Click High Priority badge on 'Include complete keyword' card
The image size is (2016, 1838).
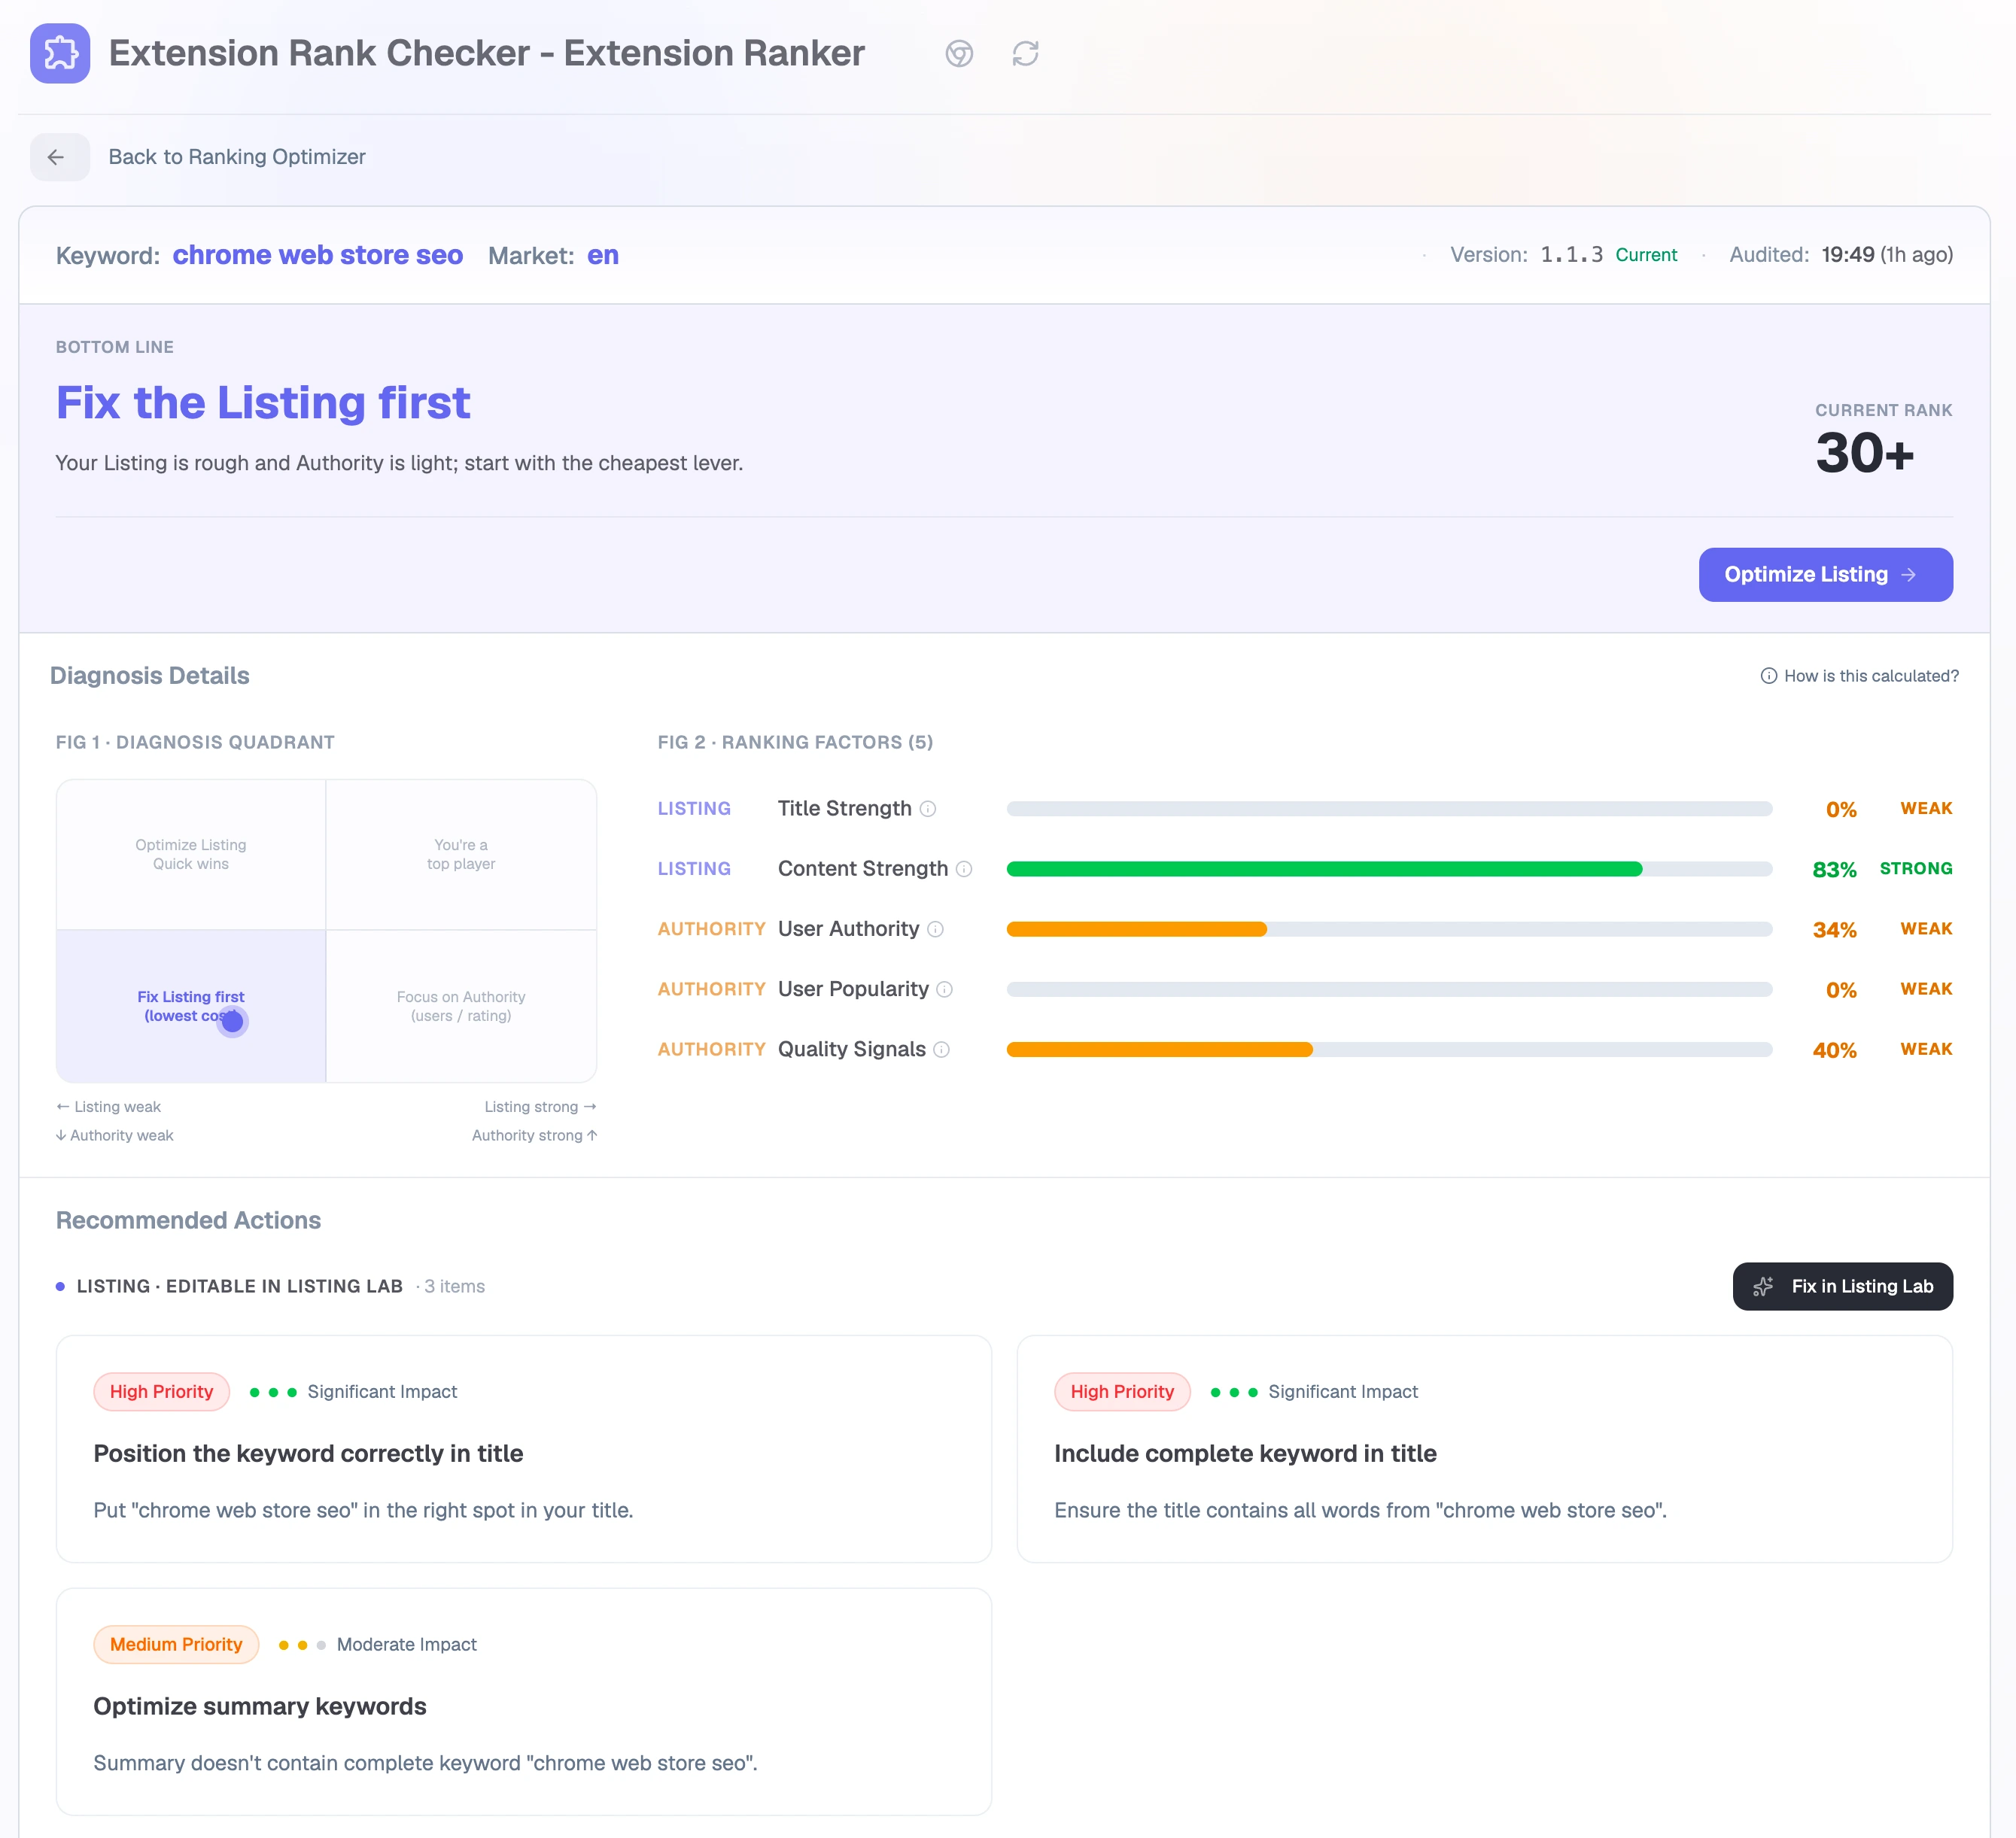tap(1122, 1392)
